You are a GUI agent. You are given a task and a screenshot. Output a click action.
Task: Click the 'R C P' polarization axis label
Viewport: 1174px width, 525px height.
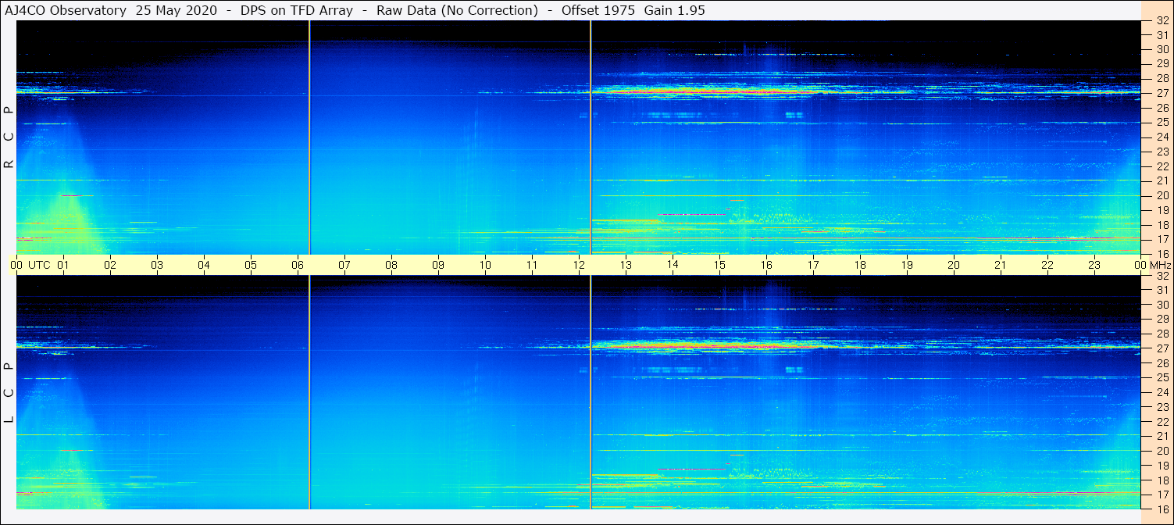[x=9, y=137]
